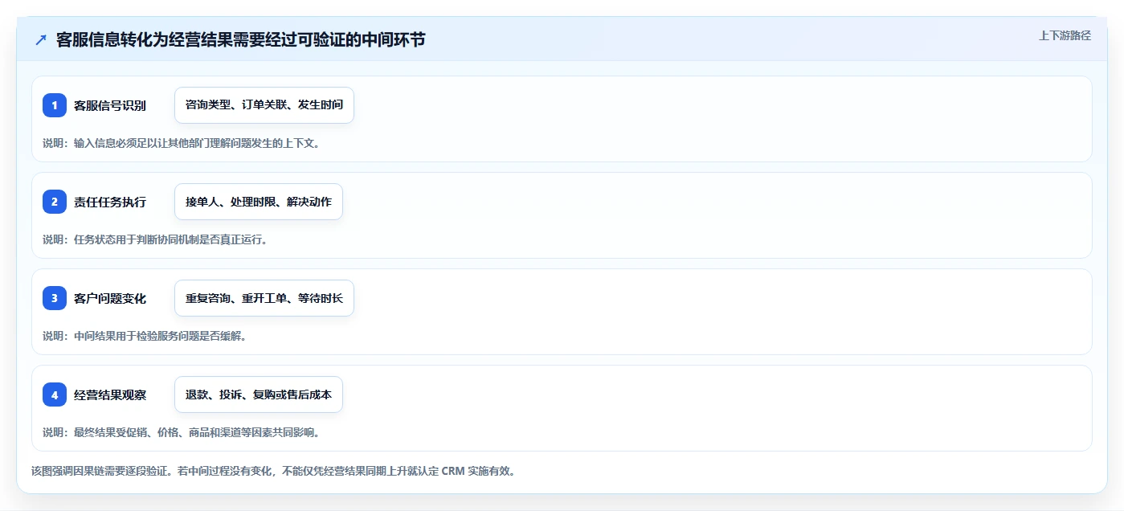
Task: Click the number 4 step badge
Action: coord(55,394)
